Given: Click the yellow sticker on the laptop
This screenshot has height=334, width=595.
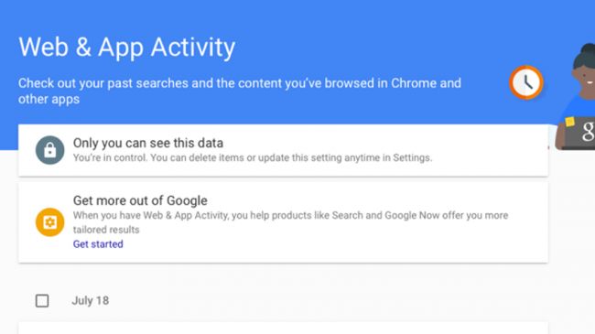Looking at the screenshot, I should click(x=569, y=122).
